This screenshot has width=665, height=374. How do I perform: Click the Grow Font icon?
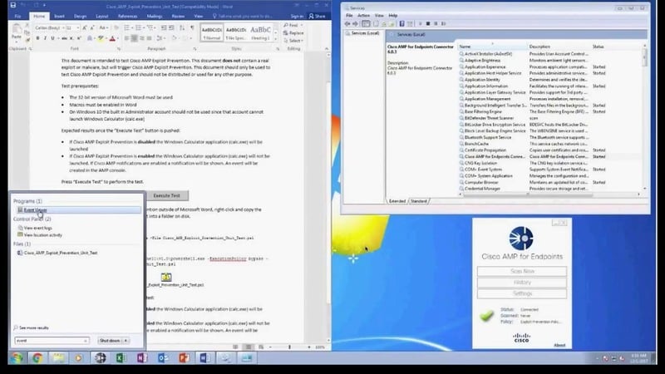85,28
